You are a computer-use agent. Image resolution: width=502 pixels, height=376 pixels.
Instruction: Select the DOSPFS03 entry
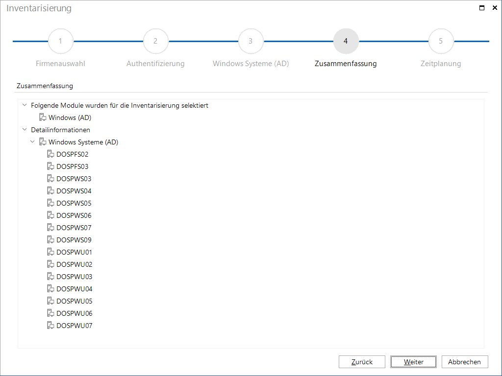73,166
